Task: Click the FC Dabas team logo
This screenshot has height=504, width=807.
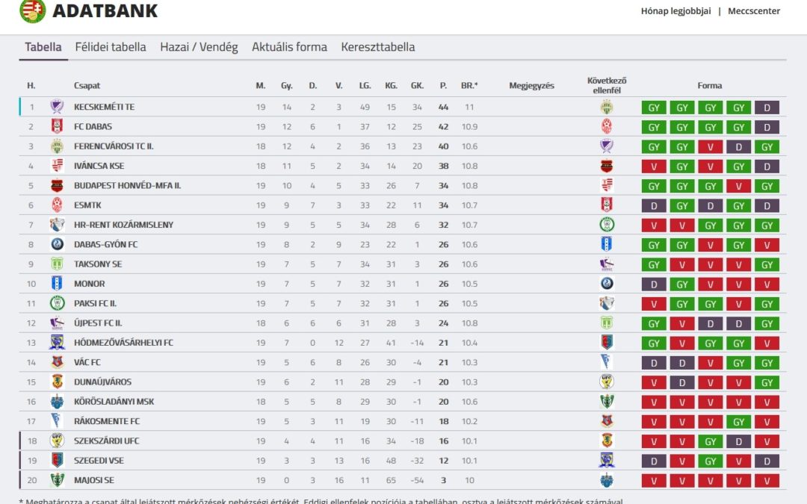Action: point(57,126)
